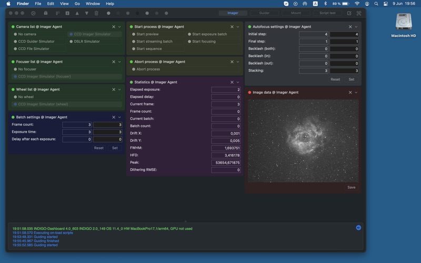Viewport: 421px width, 263px height.
Task: Click the info square icon in the toolbar
Action: pos(67,13)
